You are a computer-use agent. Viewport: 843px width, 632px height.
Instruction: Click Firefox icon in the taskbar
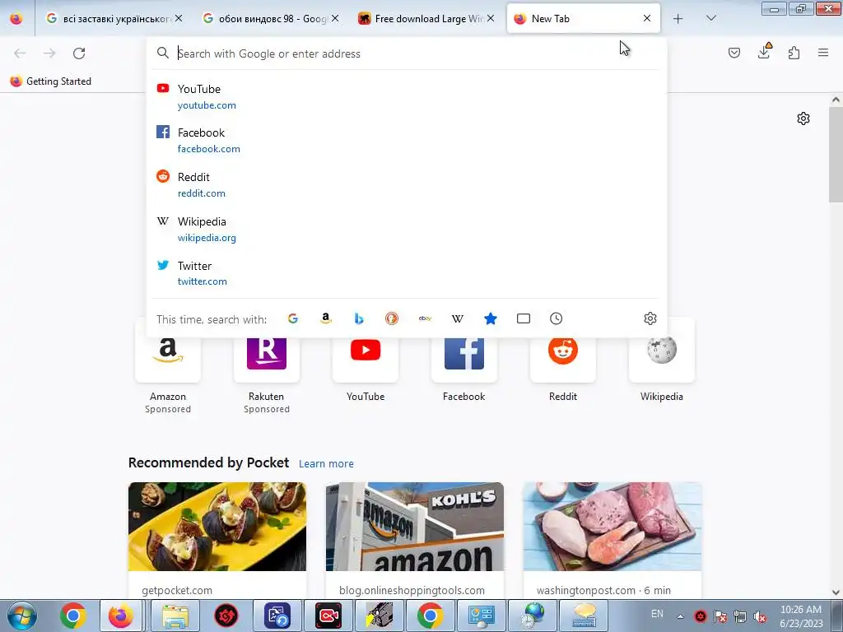120,616
